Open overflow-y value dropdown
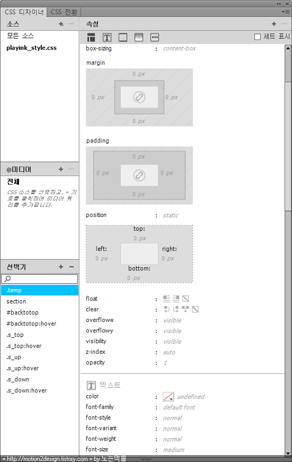The image size is (292, 462). [x=172, y=331]
